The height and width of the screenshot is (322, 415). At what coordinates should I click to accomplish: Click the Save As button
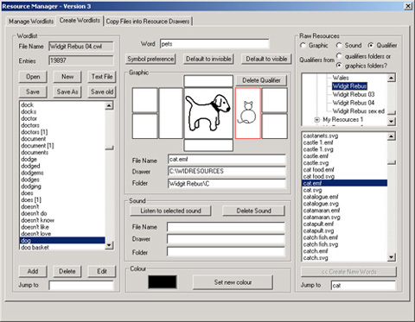[x=67, y=92]
